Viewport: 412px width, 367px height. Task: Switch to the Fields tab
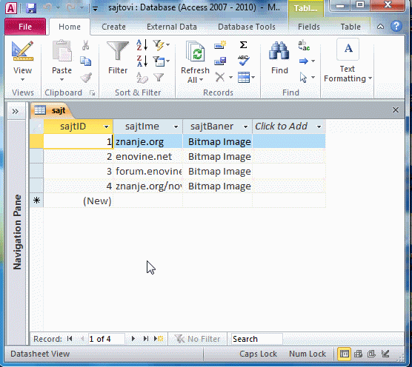pos(309,27)
